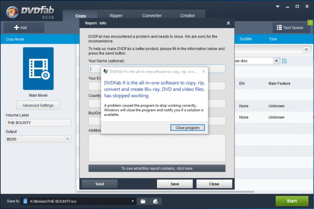Click the Advanced Settings button
The width and height of the screenshot is (314, 209).
point(38,105)
